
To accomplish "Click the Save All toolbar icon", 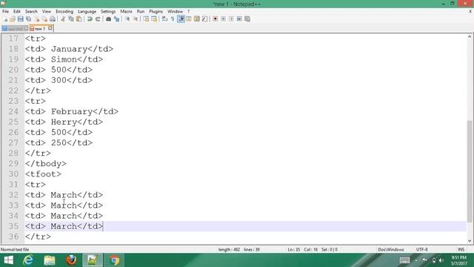I will coord(29,19).
